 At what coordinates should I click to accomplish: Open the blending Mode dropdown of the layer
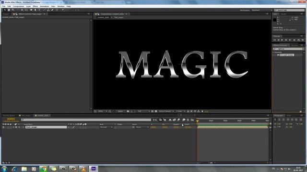[106, 127]
